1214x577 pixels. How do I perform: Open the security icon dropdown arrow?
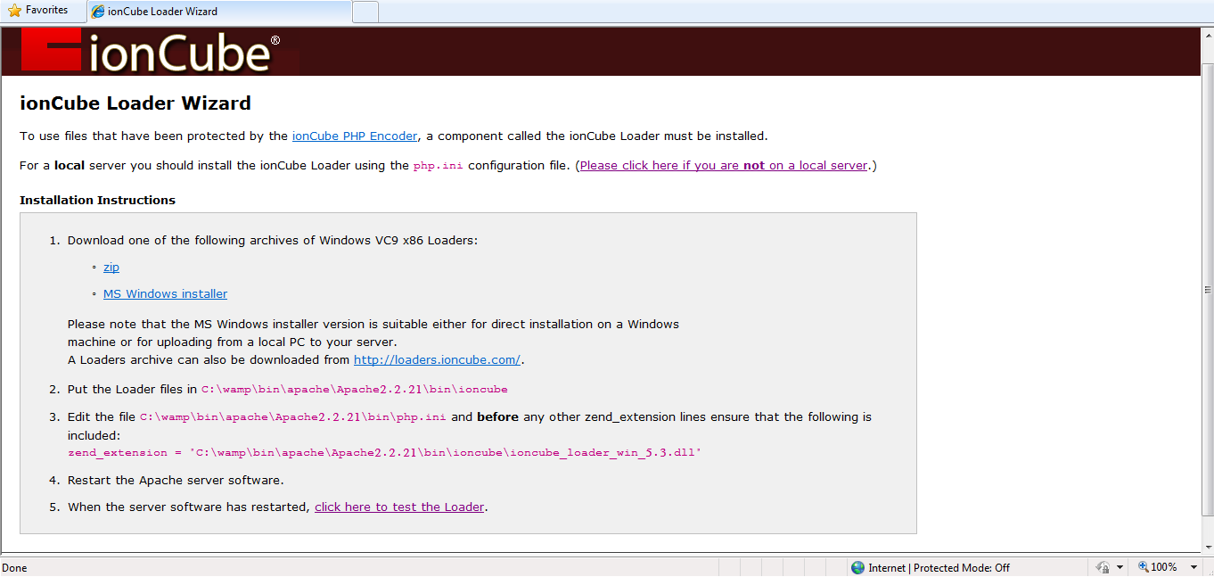coord(1120,567)
